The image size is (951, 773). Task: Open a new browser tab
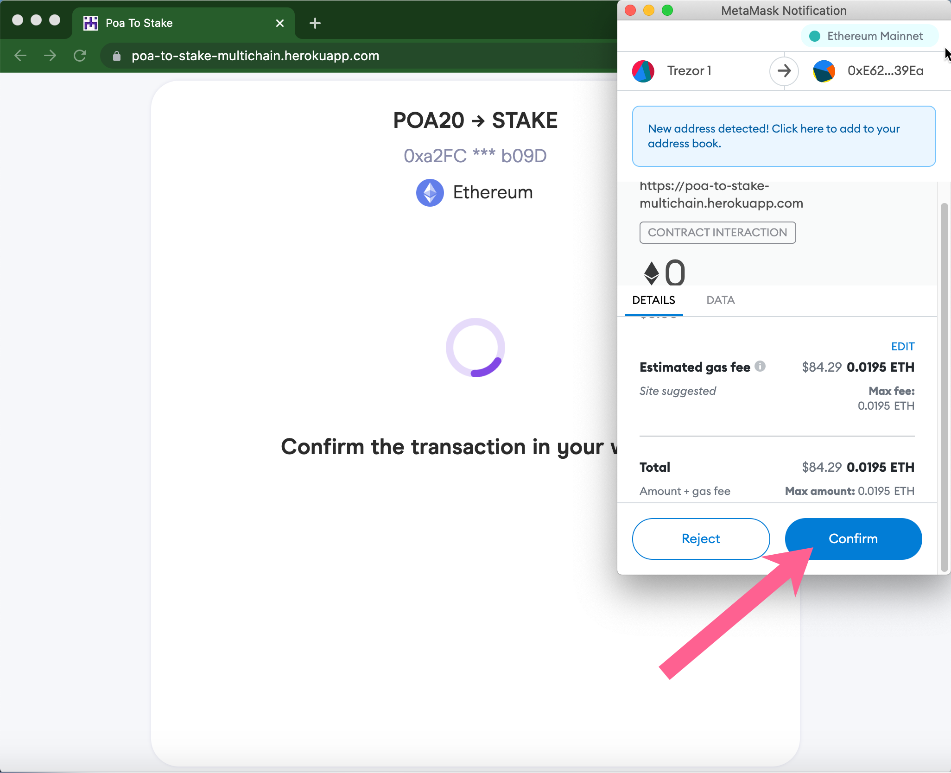(315, 23)
